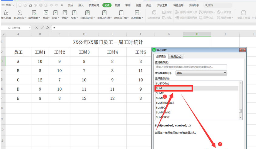Click the 公式求值 evaluate formula button
This screenshot has width=256, height=149.
click(x=224, y=12)
